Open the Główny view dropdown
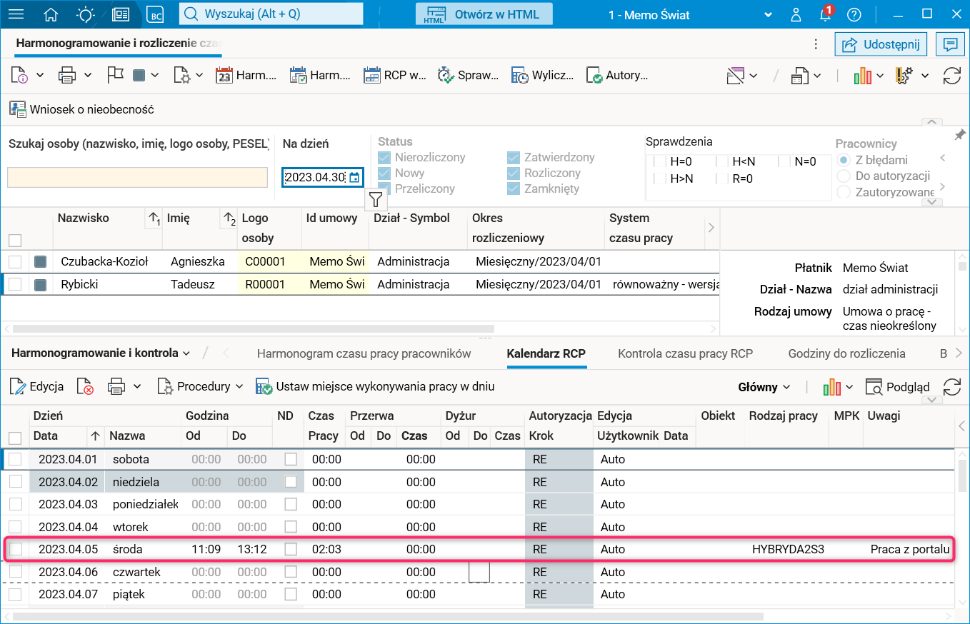Viewport: 970px width, 624px height. [x=764, y=386]
